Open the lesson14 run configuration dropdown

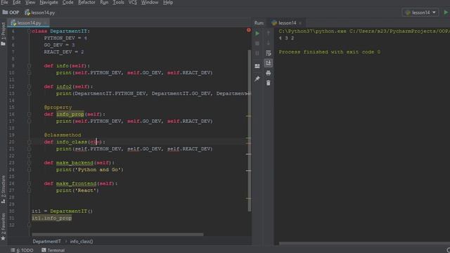tap(420, 13)
